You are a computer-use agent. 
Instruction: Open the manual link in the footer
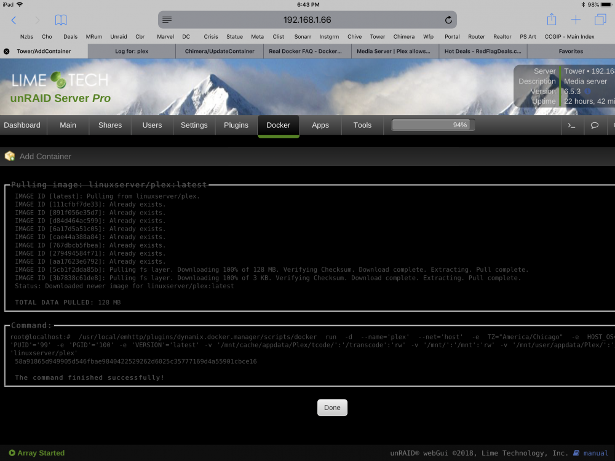[596, 453]
